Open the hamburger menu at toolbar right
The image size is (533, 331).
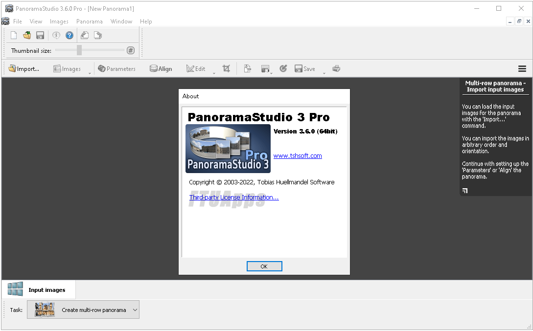(x=522, y=69)
